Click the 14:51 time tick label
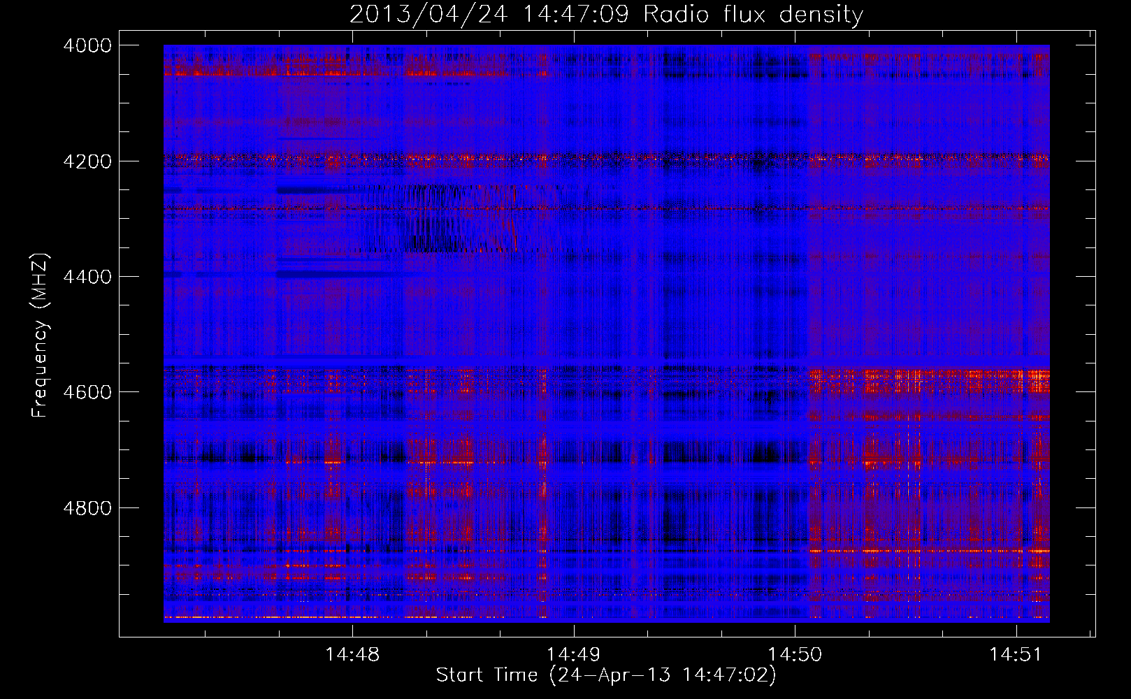Image resolution: width=1131 pixels, height=699 pixels. tap(1015, 655)
